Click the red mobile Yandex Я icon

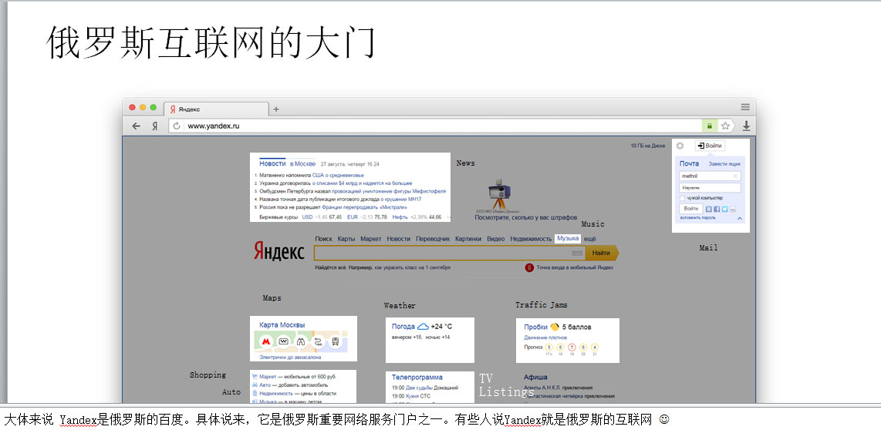(x=529, y=267)
